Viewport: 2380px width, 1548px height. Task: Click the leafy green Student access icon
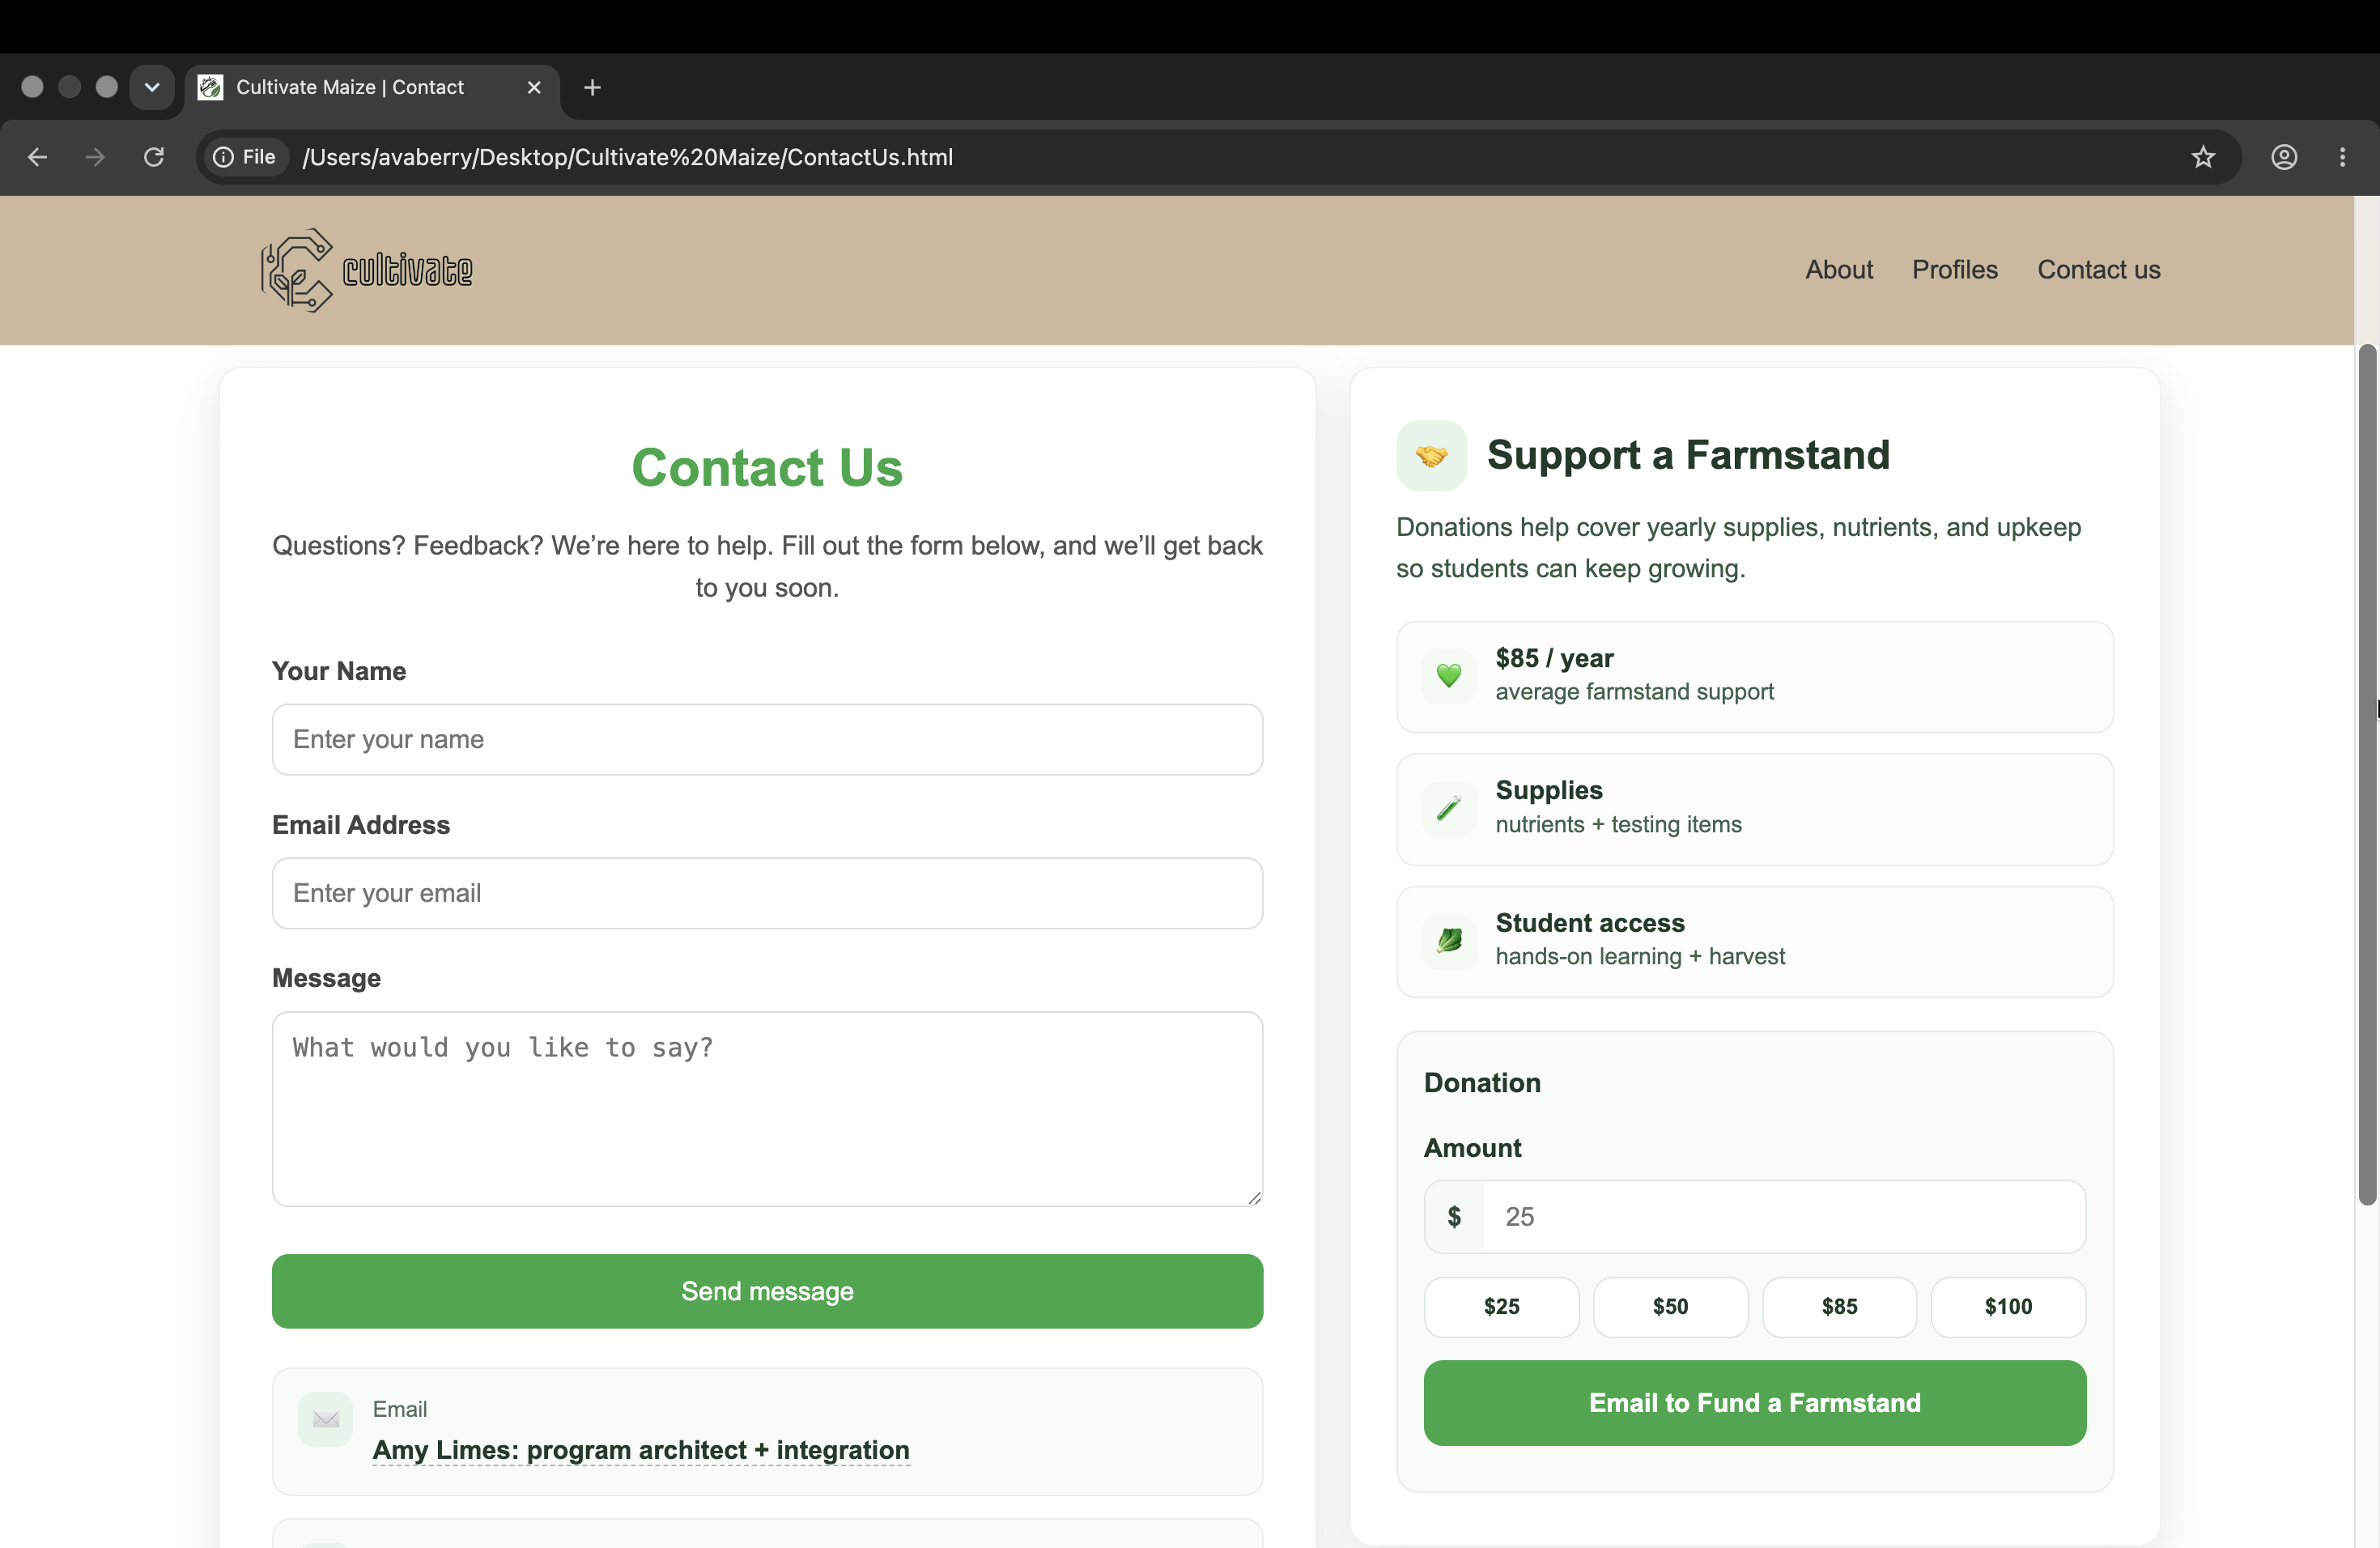(x=1448, y=940)
